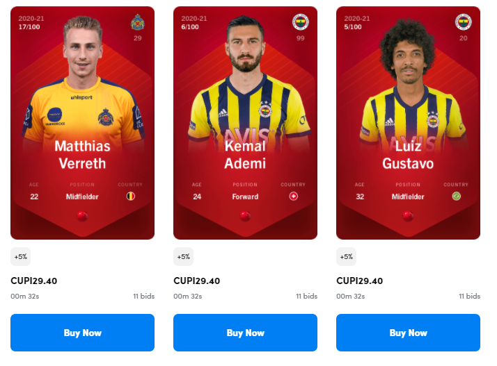Click the club crest on Matthias Verreth card
This screenshot has height=366, width=497.
[x=138, y=22]
